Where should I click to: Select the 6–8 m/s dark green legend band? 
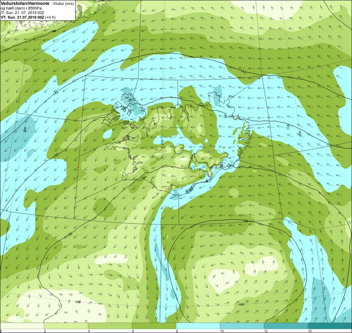(154, 326)
